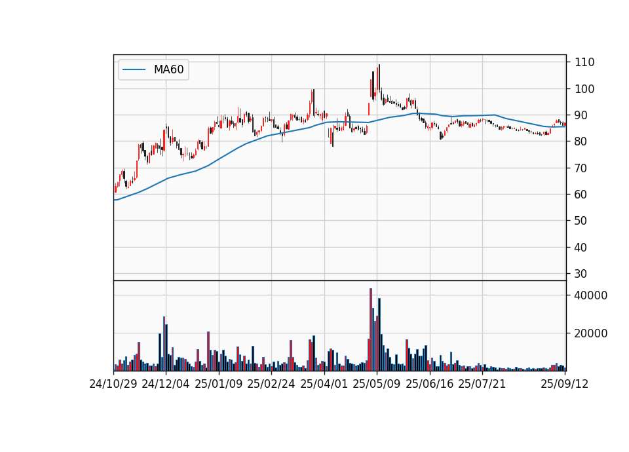629x452 pixels.
Task: Click the 25/02/24 date label
Action: click(x=271, y=384)
